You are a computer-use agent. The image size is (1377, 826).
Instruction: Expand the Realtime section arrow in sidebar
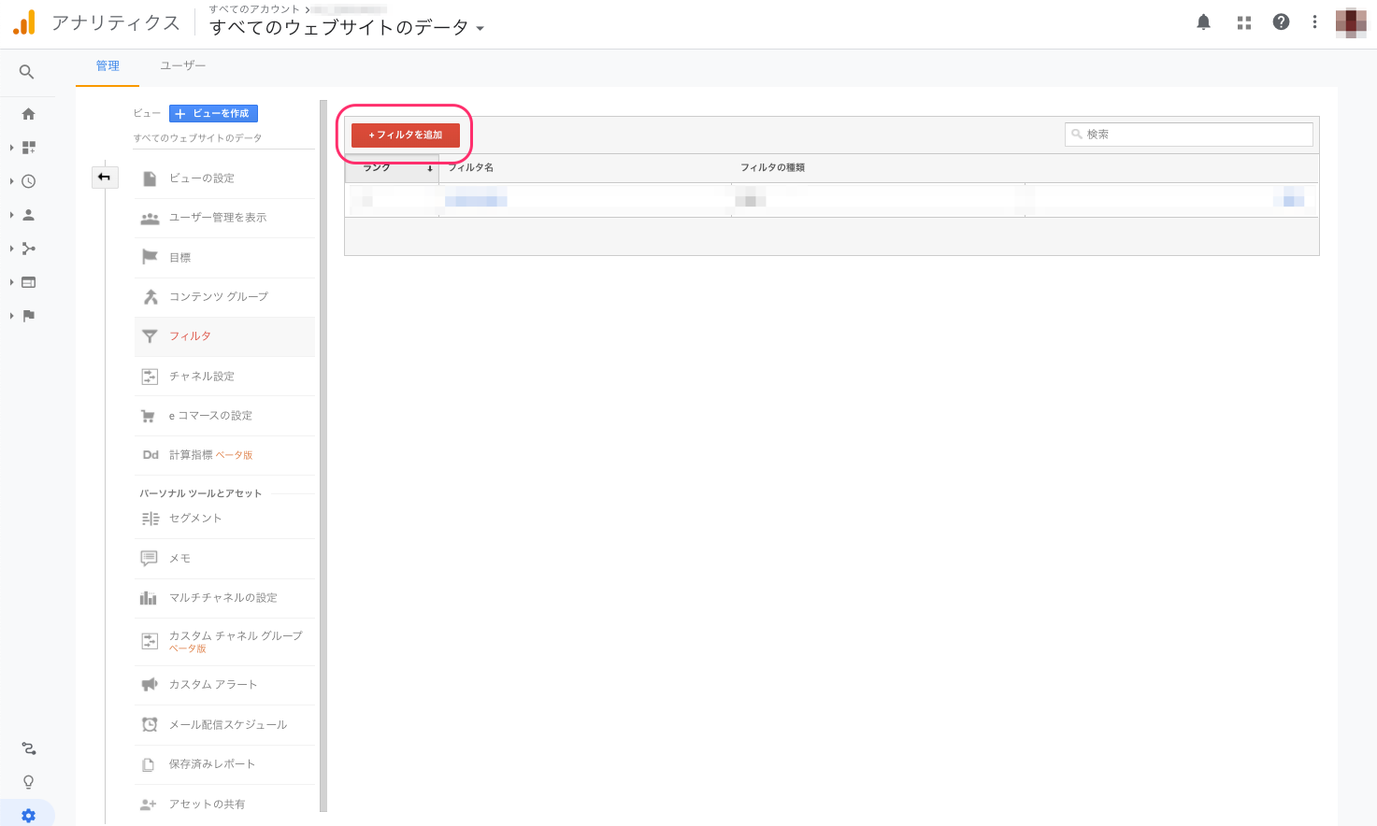11,181
